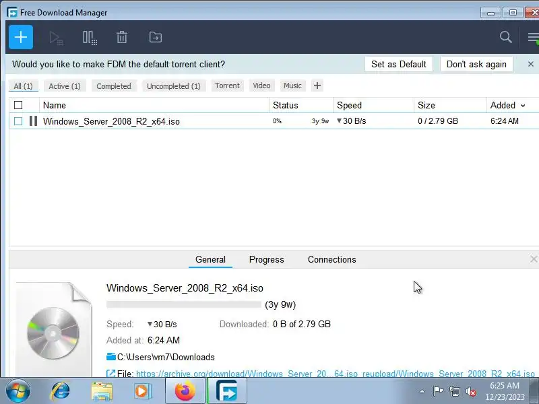Click the 0% status cell in the list
The height and width of the screenshot is (404, 539).
277,121
